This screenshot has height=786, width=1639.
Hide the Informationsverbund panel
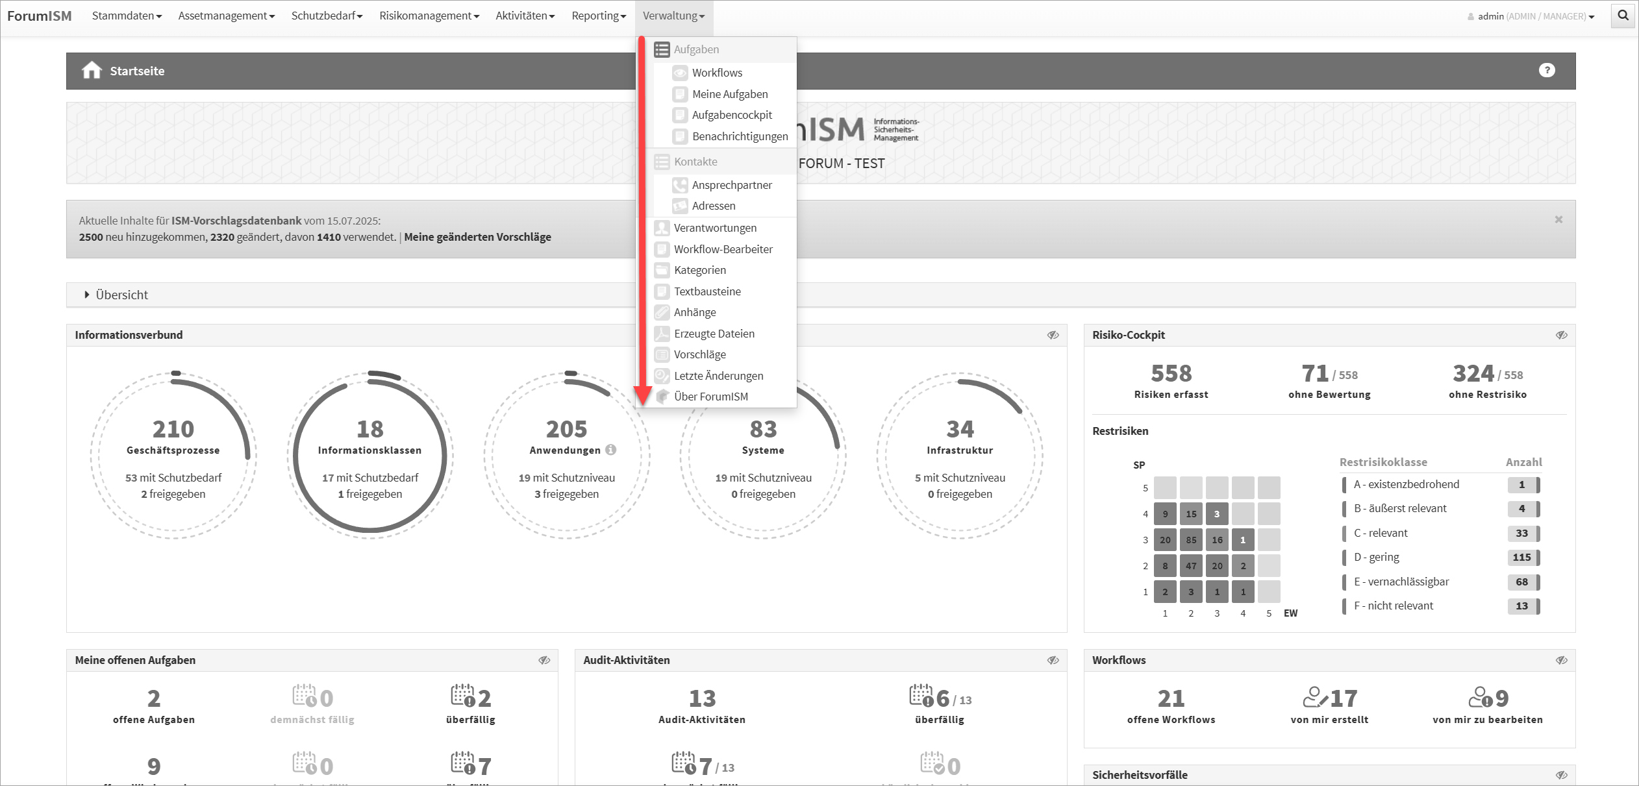click(x=1053, y=335)
